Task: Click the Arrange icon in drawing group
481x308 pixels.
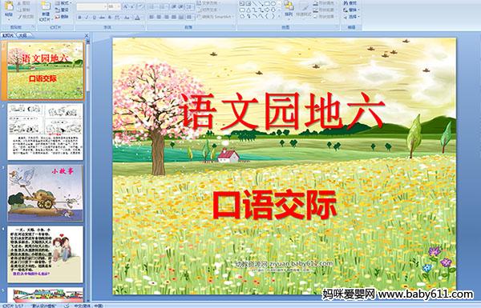Action: (289, 8)
